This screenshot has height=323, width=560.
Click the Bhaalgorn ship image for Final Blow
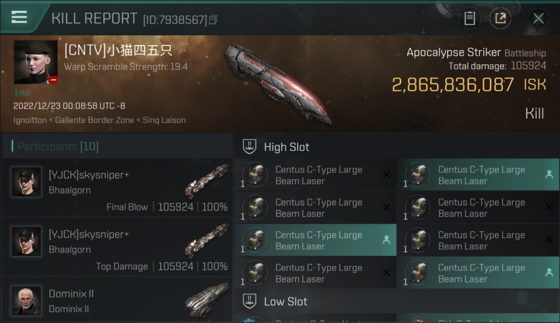point(207,181)
